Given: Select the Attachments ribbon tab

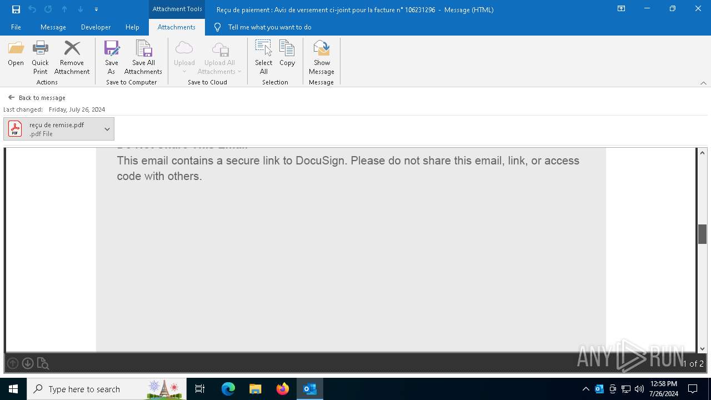Looking at the screenshot, I should [177, 27].
